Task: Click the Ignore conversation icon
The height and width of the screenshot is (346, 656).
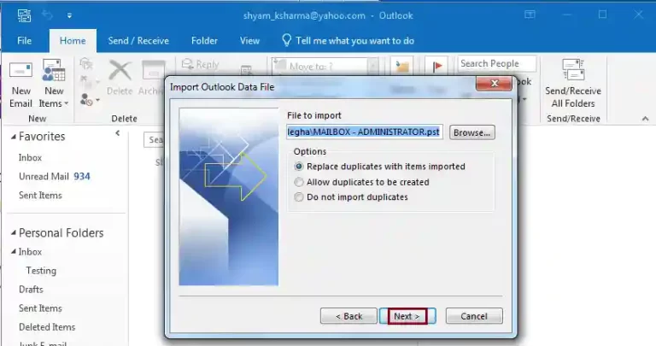Action: coord(85,63)
